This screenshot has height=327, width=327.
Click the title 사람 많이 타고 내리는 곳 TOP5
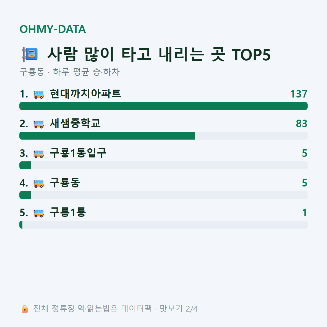(159, 54)
